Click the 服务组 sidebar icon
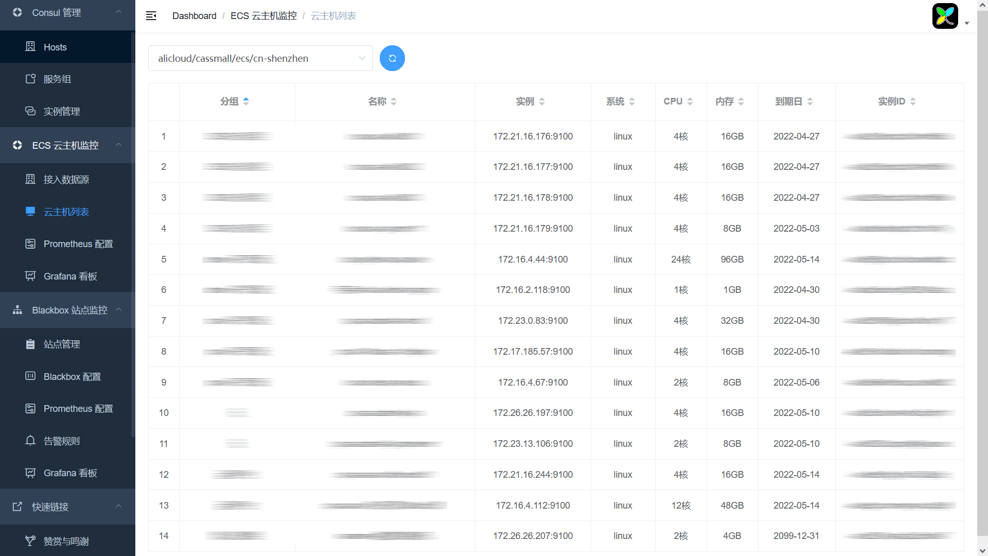This screenshot has height=556, width=988. 30,79
